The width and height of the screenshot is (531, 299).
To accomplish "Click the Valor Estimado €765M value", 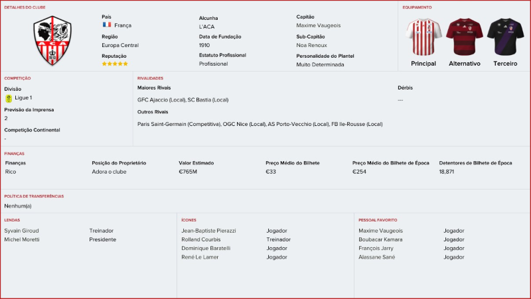I will tap(188, 172).
